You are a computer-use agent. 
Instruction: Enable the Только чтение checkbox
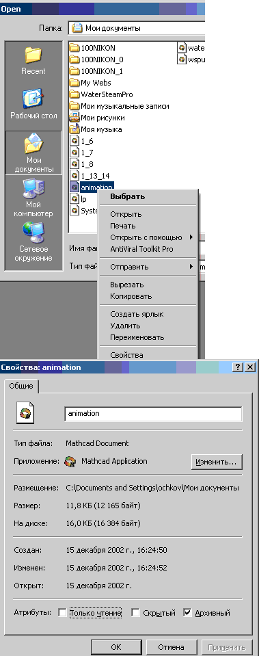62,613
